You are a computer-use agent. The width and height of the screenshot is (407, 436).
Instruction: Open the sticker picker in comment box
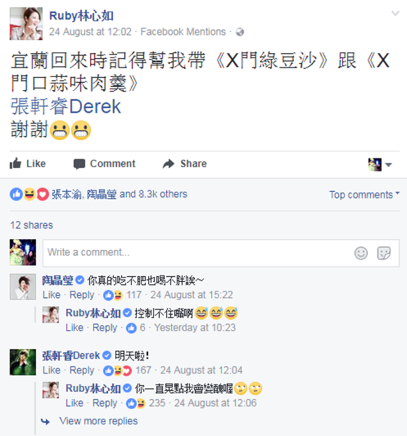point(384,253)
